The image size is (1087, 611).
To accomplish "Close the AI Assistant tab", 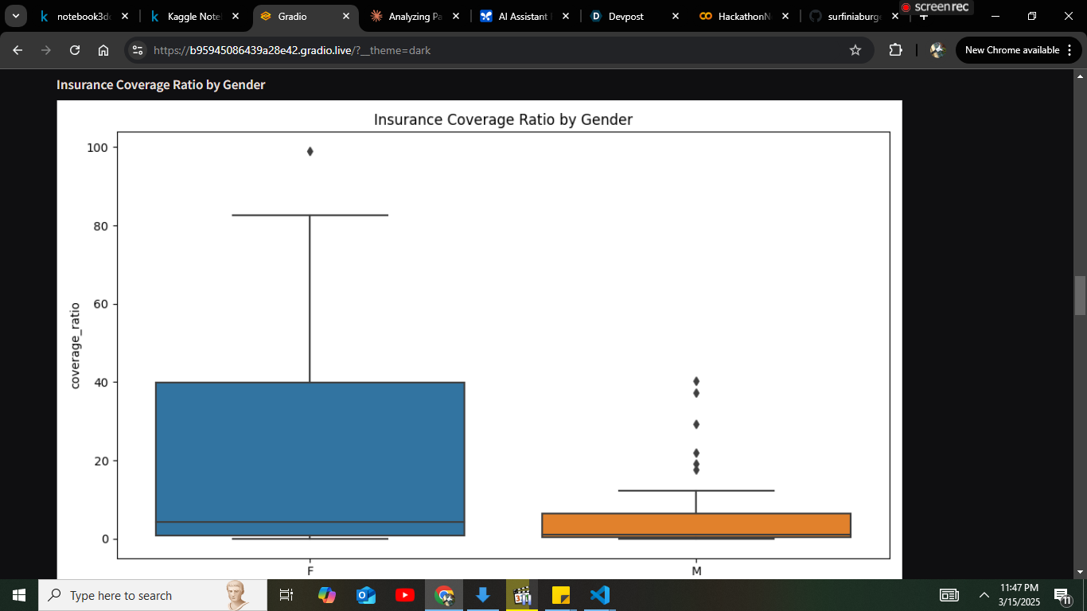I will tap(565, 16).
